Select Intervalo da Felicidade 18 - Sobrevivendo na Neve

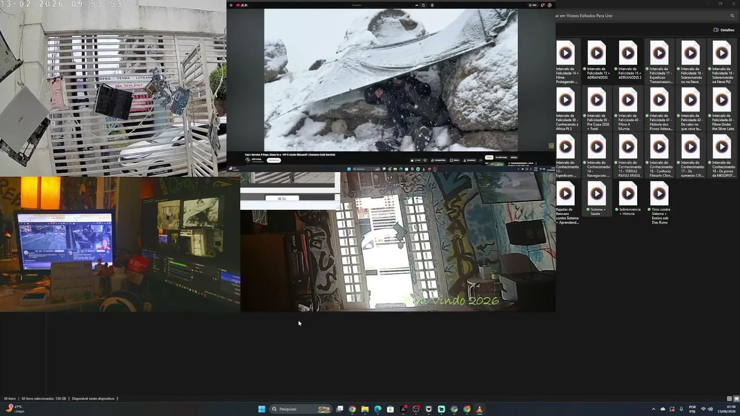(x=690, y=62)
